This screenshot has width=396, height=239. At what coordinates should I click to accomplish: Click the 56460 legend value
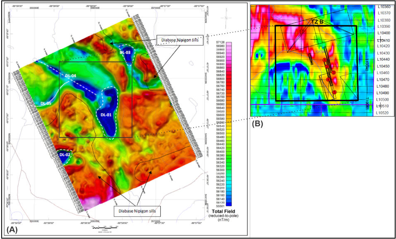point(220,140)
